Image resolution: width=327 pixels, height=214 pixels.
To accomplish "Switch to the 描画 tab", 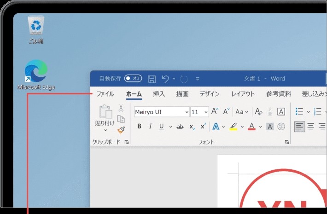I will click(x=182, y=94).
